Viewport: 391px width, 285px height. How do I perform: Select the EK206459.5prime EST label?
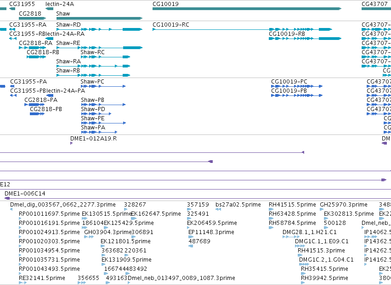pyautogui.click(x=212, y=223)
